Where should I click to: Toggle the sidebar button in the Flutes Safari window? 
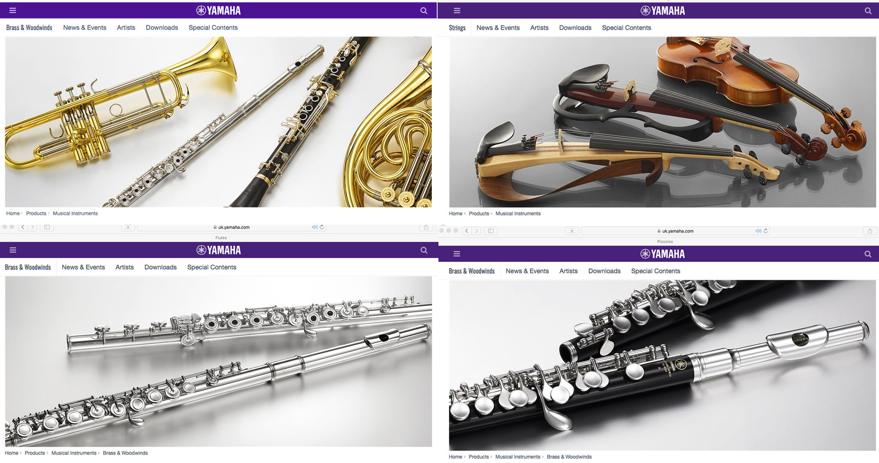pos(47,227)
